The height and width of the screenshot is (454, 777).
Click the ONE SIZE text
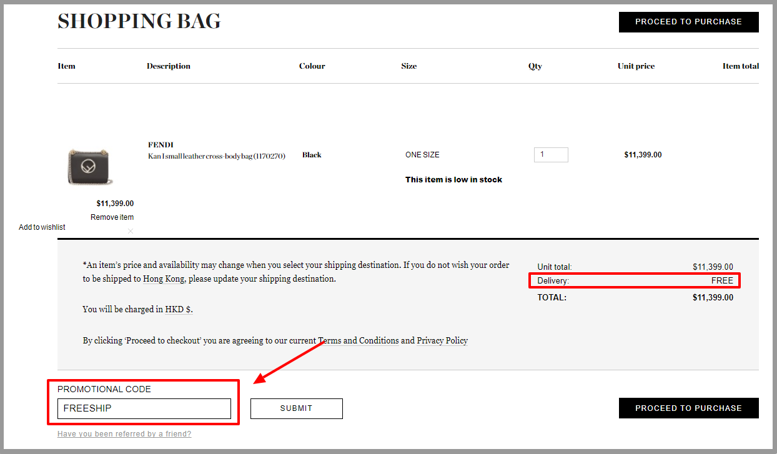[422, 155]
